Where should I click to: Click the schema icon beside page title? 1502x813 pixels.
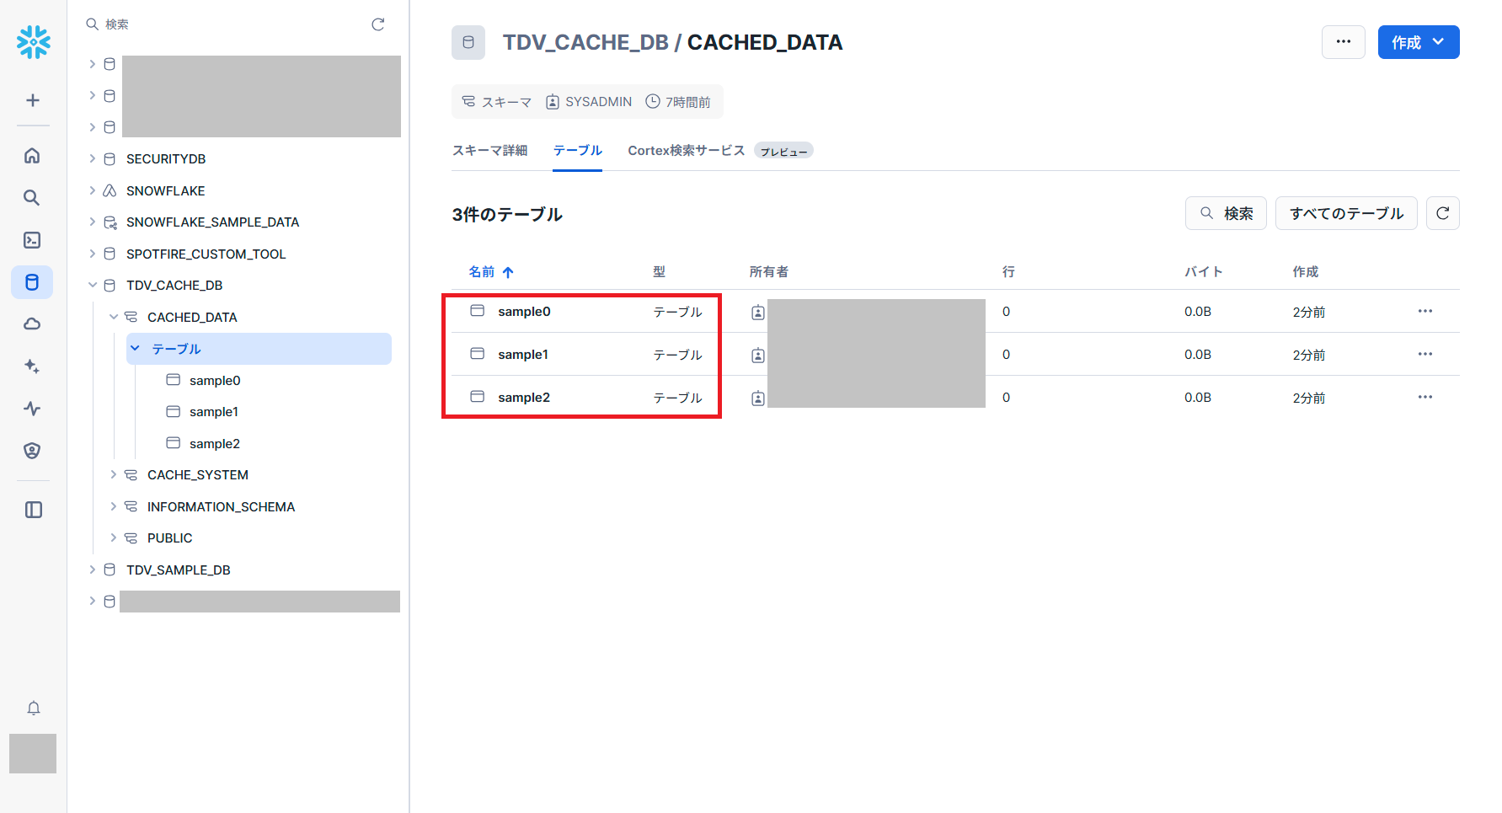468,42
